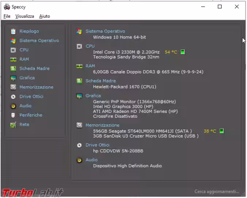The image size is (247, 198).
Task: Open the Aiuto menu
Action: coord(45,16)
